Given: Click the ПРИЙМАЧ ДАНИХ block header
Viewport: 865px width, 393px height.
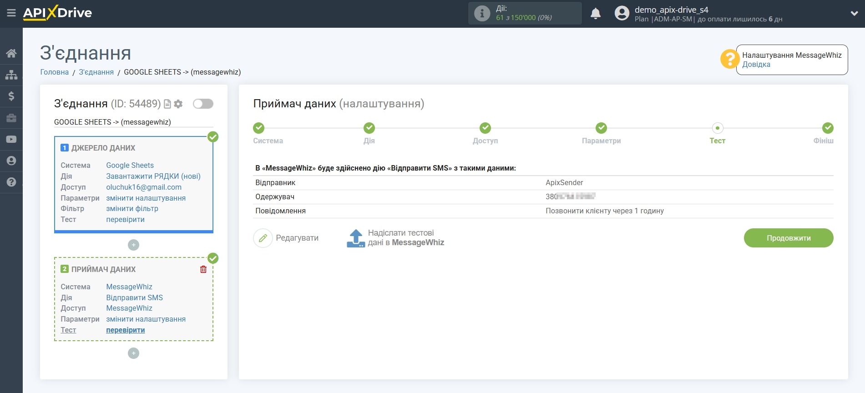Looking at the screenshot, I should click(x=103, y=269).
